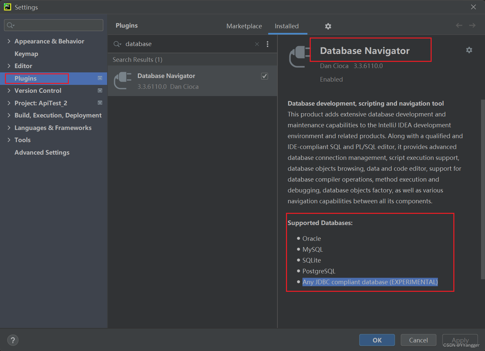Select Keymap in settings tree
Screen dimensions: 485x351
(x=26, y=54)
